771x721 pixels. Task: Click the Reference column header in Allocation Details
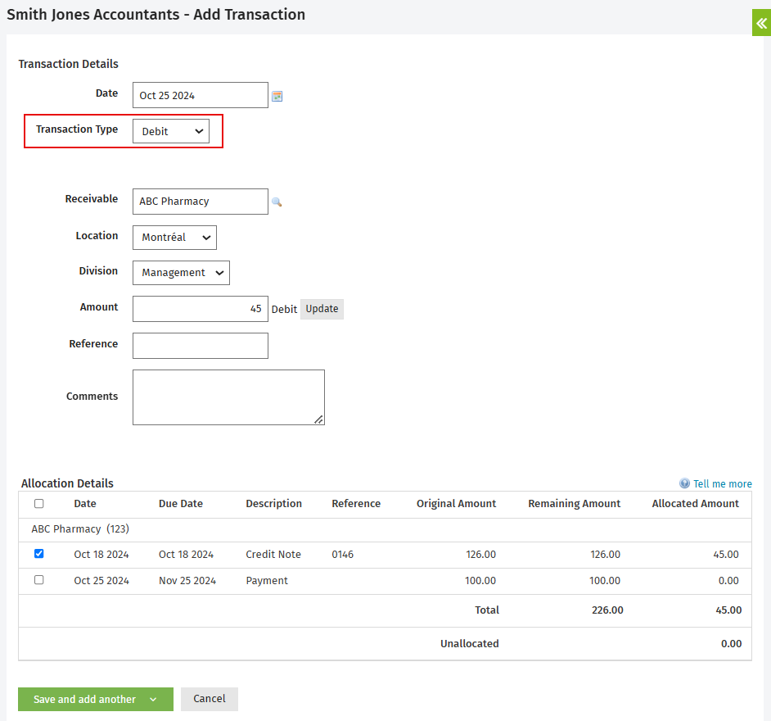pos(356,503)
